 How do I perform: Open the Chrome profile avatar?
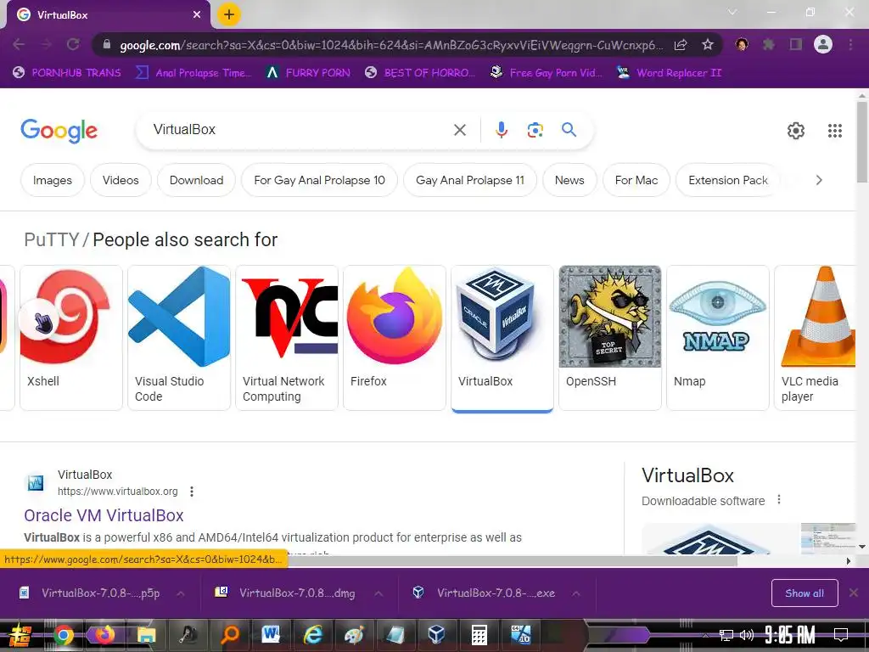click(x=823, y=44)
